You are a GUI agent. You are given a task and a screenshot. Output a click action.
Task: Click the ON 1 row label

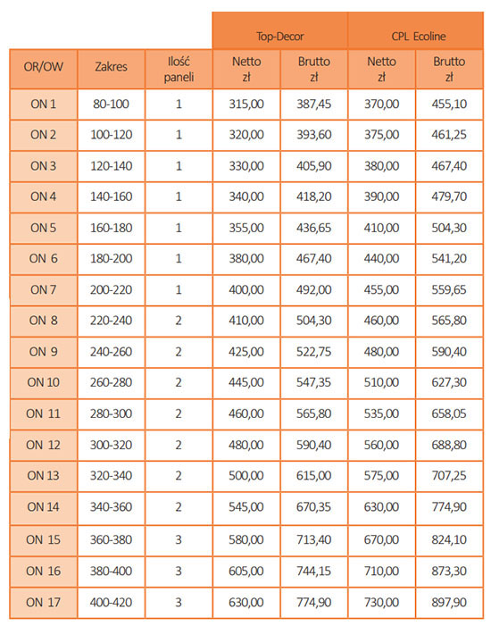click(x=44, y=104)
